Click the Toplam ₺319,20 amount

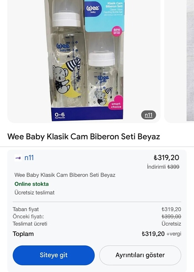[153, 234]
